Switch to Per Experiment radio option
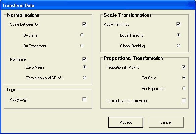Screen dimensions: 196x134 click(184, 88)
